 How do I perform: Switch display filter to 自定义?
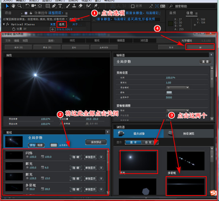pos(150,142)
